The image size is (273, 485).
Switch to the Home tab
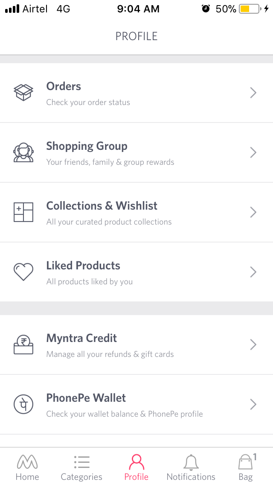coord(27,467)
